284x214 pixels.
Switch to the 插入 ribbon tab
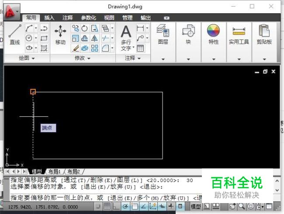point(49,18)
